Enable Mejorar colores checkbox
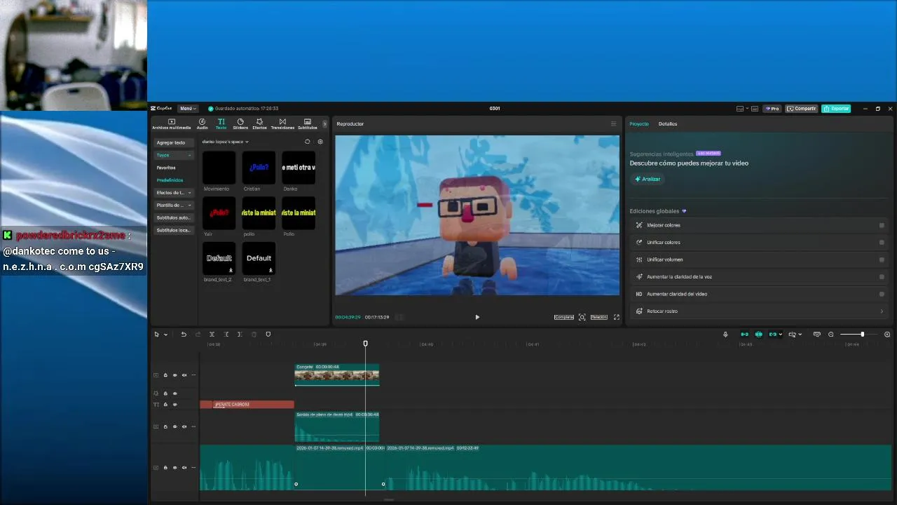Screen dimensions: 897x505 (882, 225)
